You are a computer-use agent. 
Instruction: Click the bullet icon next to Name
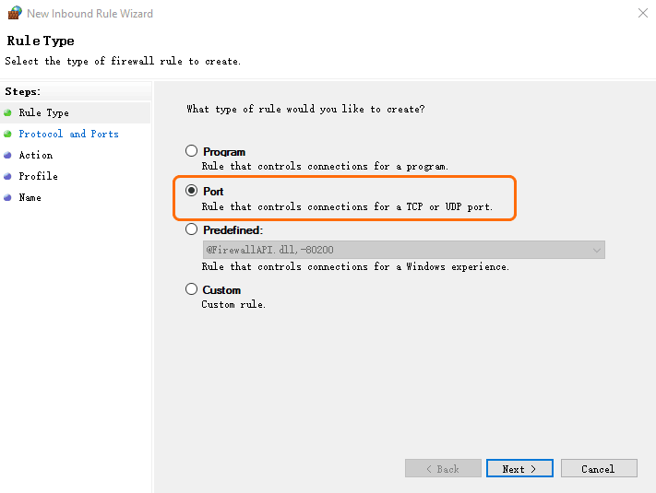click(8, 198)
